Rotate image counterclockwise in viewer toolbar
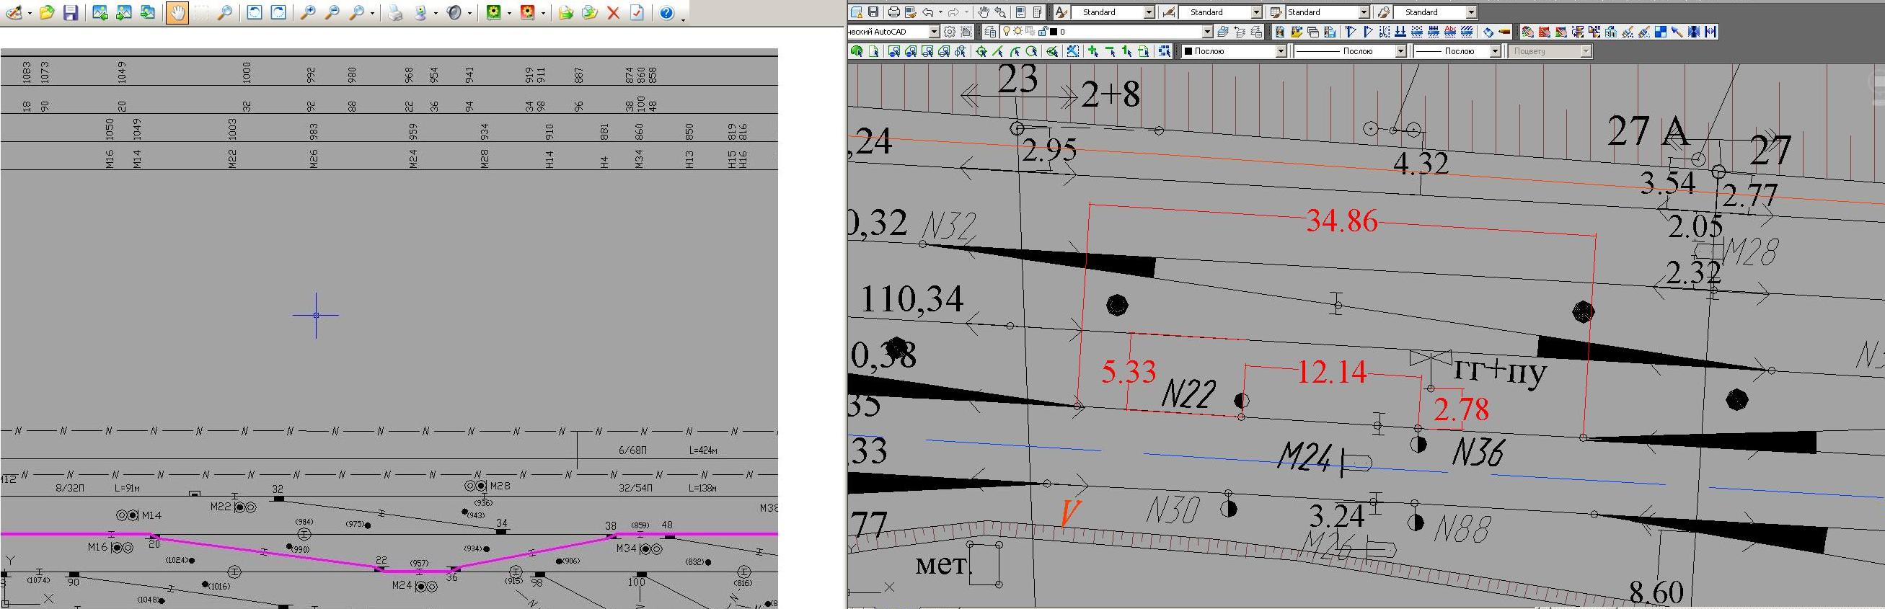 click(254, 12)
